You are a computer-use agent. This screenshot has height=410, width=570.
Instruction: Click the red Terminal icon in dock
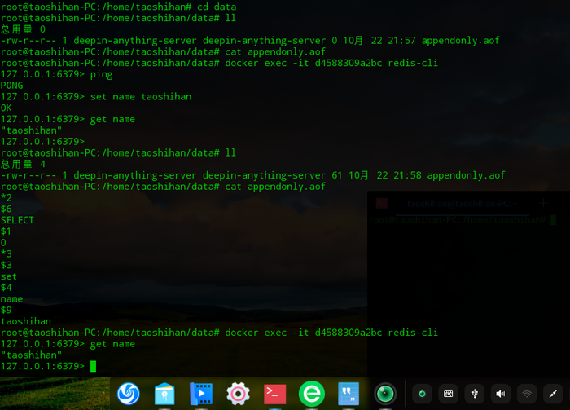275,394
